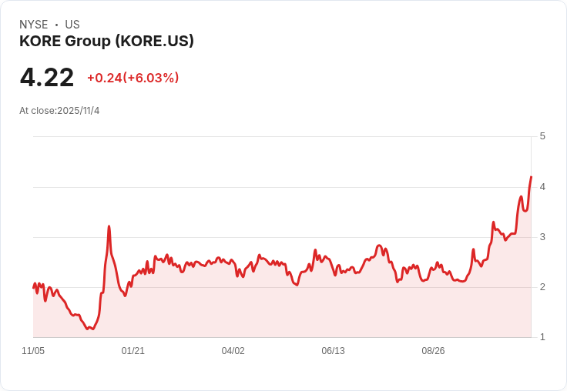The height and width of the screenshot is (391, 567).
Task: Select the 11/05 date on x-axis
Action: click(x=33, y=351)
